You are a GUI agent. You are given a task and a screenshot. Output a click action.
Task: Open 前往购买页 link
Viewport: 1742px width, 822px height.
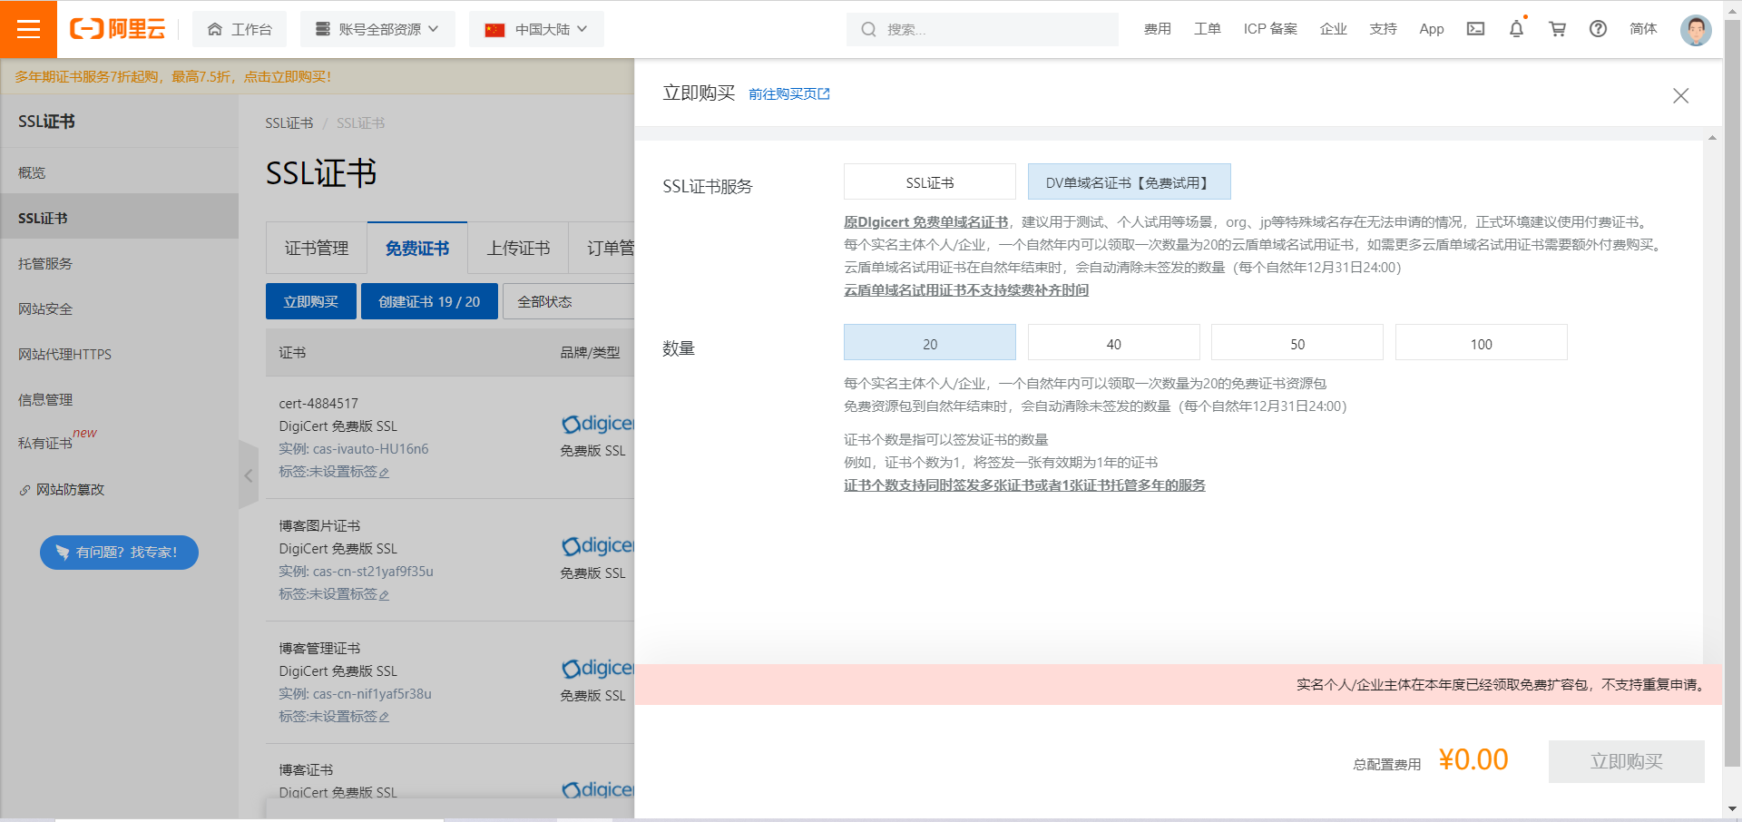pos(788,93)
